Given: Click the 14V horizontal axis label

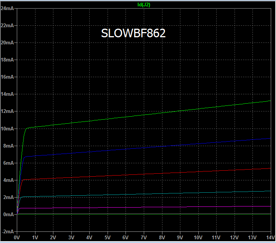Looking at the screenshot, I should 270,237.
